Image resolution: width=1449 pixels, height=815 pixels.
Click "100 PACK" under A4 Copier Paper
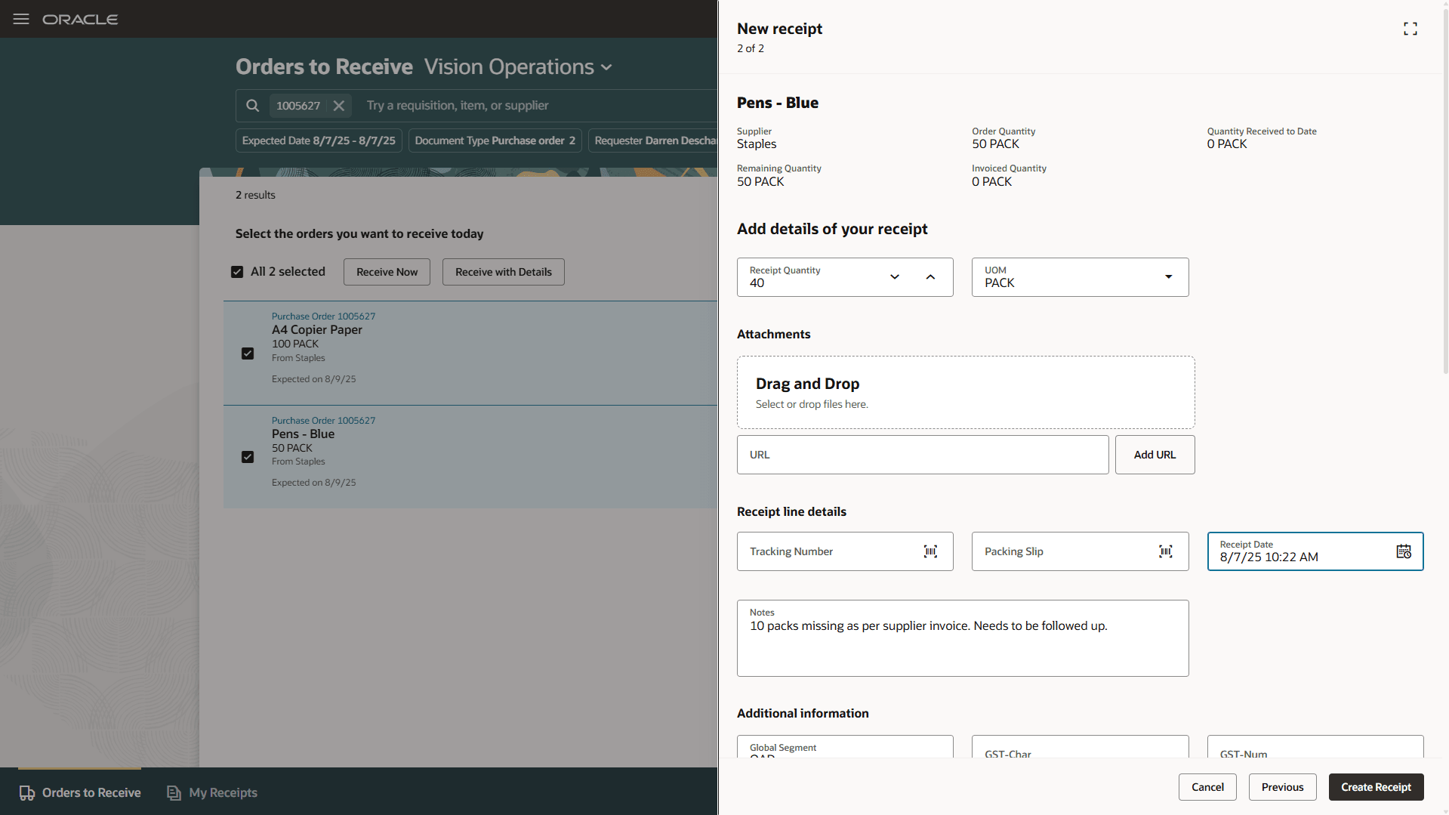pyautogui.click(x=295, y=344)
